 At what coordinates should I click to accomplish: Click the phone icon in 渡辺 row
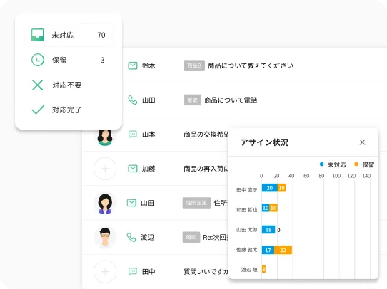click(131, 237)
